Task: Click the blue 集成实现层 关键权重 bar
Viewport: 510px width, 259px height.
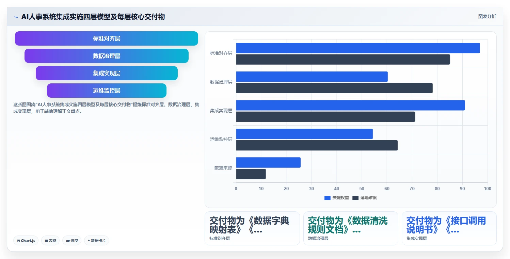Action: point(350,105)
